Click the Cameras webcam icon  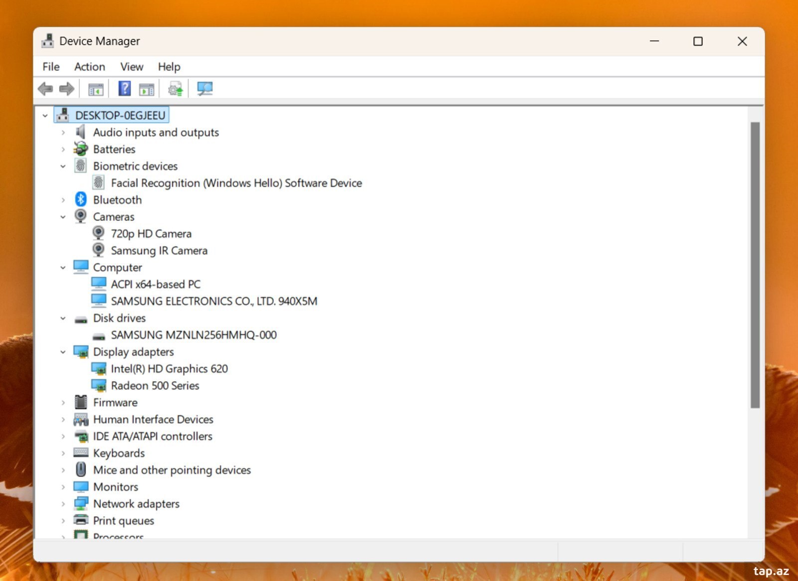click(80, 216)
